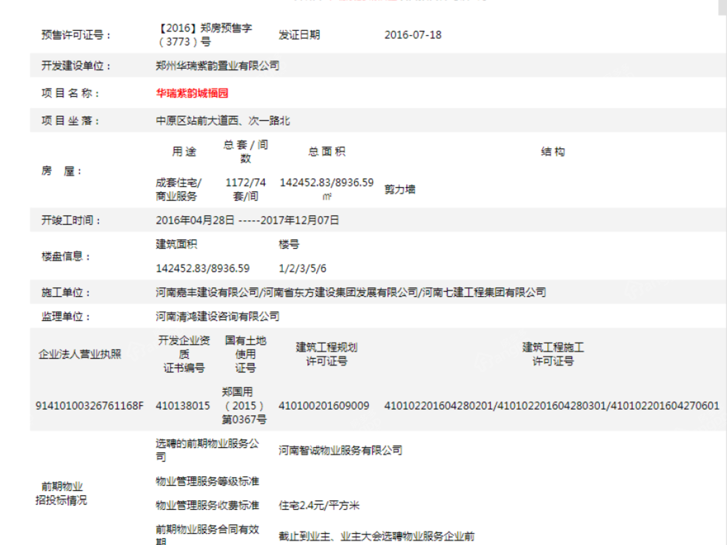The width and height of the screenshot is (727, 545).
Task: Select qualification certificate number 410138015
Action: pyautogui.click(x=183, y=406)
